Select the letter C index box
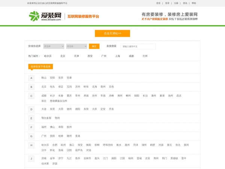 pos(31,96)
